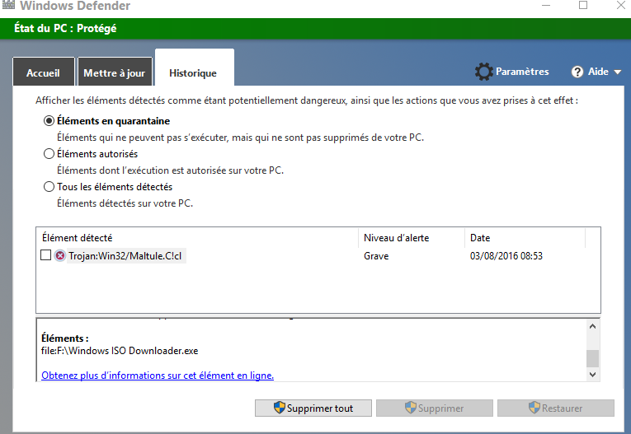Screen dimensions: 631x434
Task: Check the box for Trojan:Win32/Maltule.C!cl
Action: coord(46,255)
